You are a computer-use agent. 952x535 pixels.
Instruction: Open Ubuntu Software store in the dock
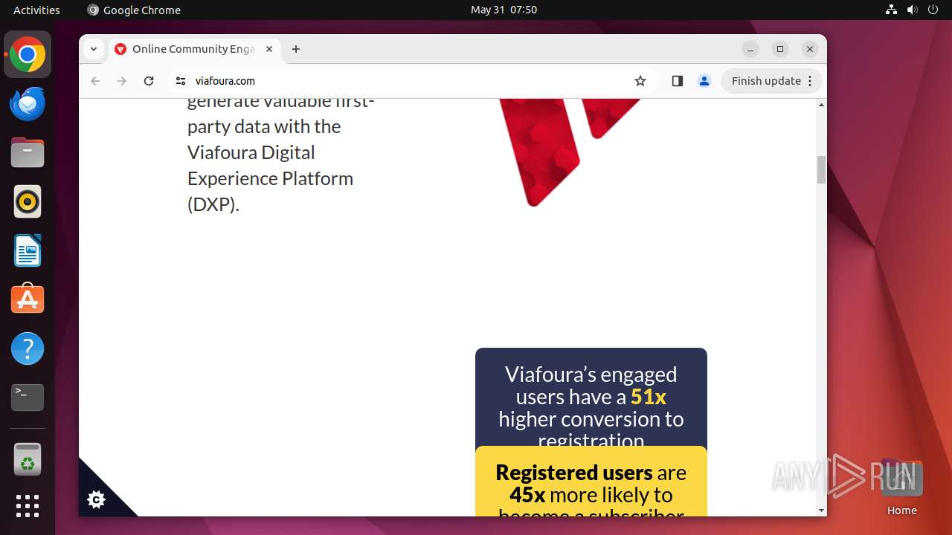click(28, 299)
